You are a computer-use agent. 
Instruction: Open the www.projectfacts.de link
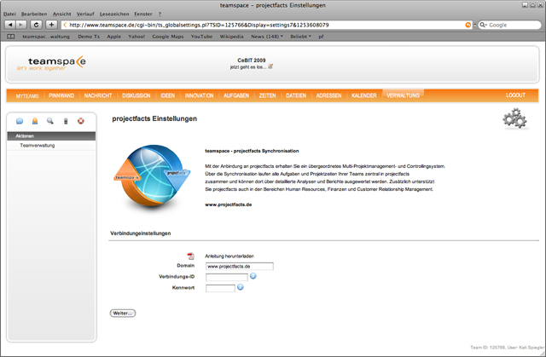point(228,204)
